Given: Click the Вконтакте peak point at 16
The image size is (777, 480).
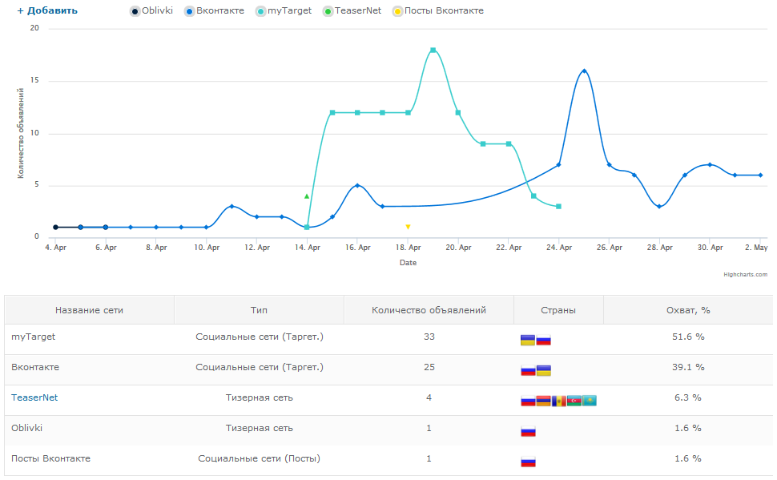Looking at the screenshot, I should (x=584, y=71).
